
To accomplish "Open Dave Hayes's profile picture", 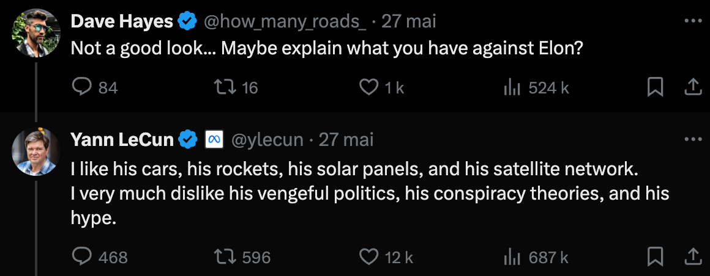I will coord(35,31).
